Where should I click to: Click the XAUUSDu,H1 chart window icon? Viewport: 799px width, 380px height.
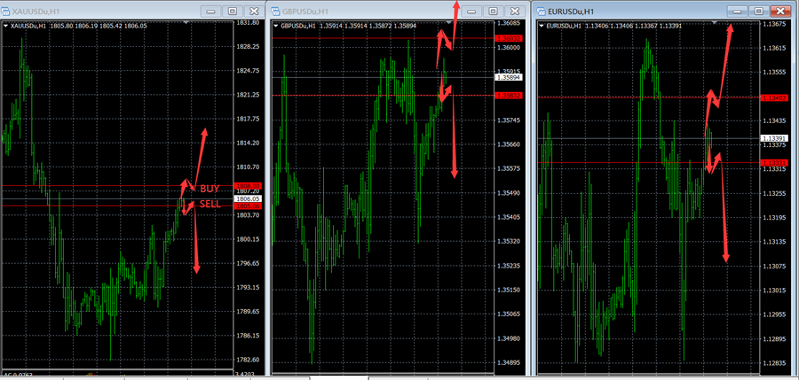point(6,10)
